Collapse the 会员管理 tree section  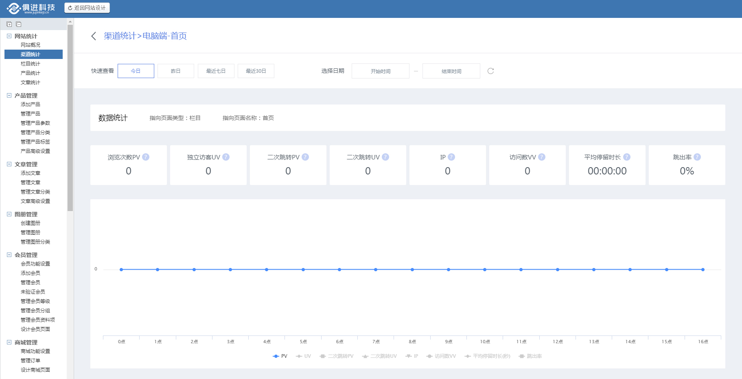[x=9, y=255]
